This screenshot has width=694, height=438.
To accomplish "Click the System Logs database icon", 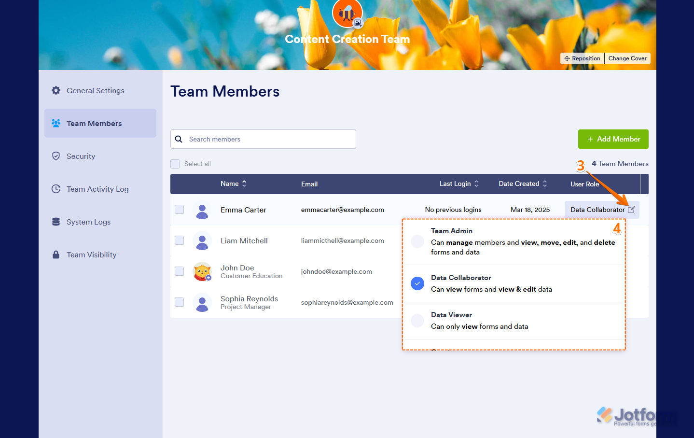I will point(56,222).
